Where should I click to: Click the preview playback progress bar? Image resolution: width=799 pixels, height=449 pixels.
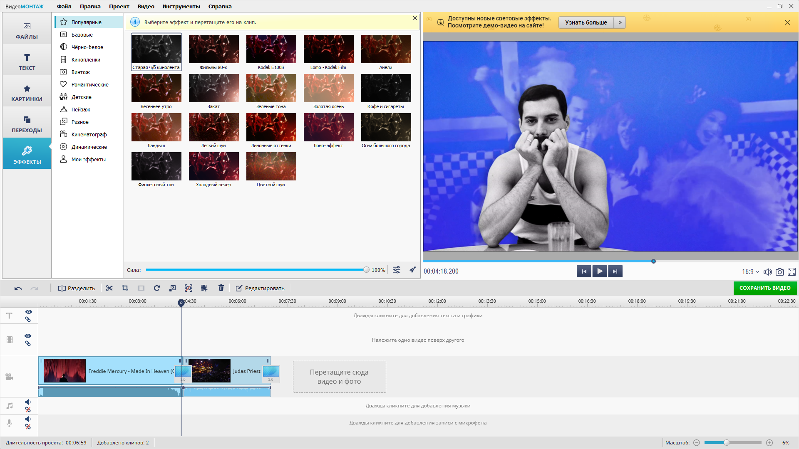click(x=610, y=261)
